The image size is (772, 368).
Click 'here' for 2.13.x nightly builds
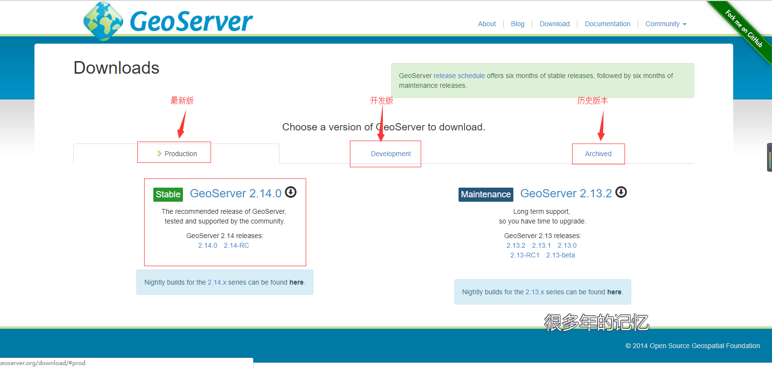pyautogui.click(x=614, y=292)
